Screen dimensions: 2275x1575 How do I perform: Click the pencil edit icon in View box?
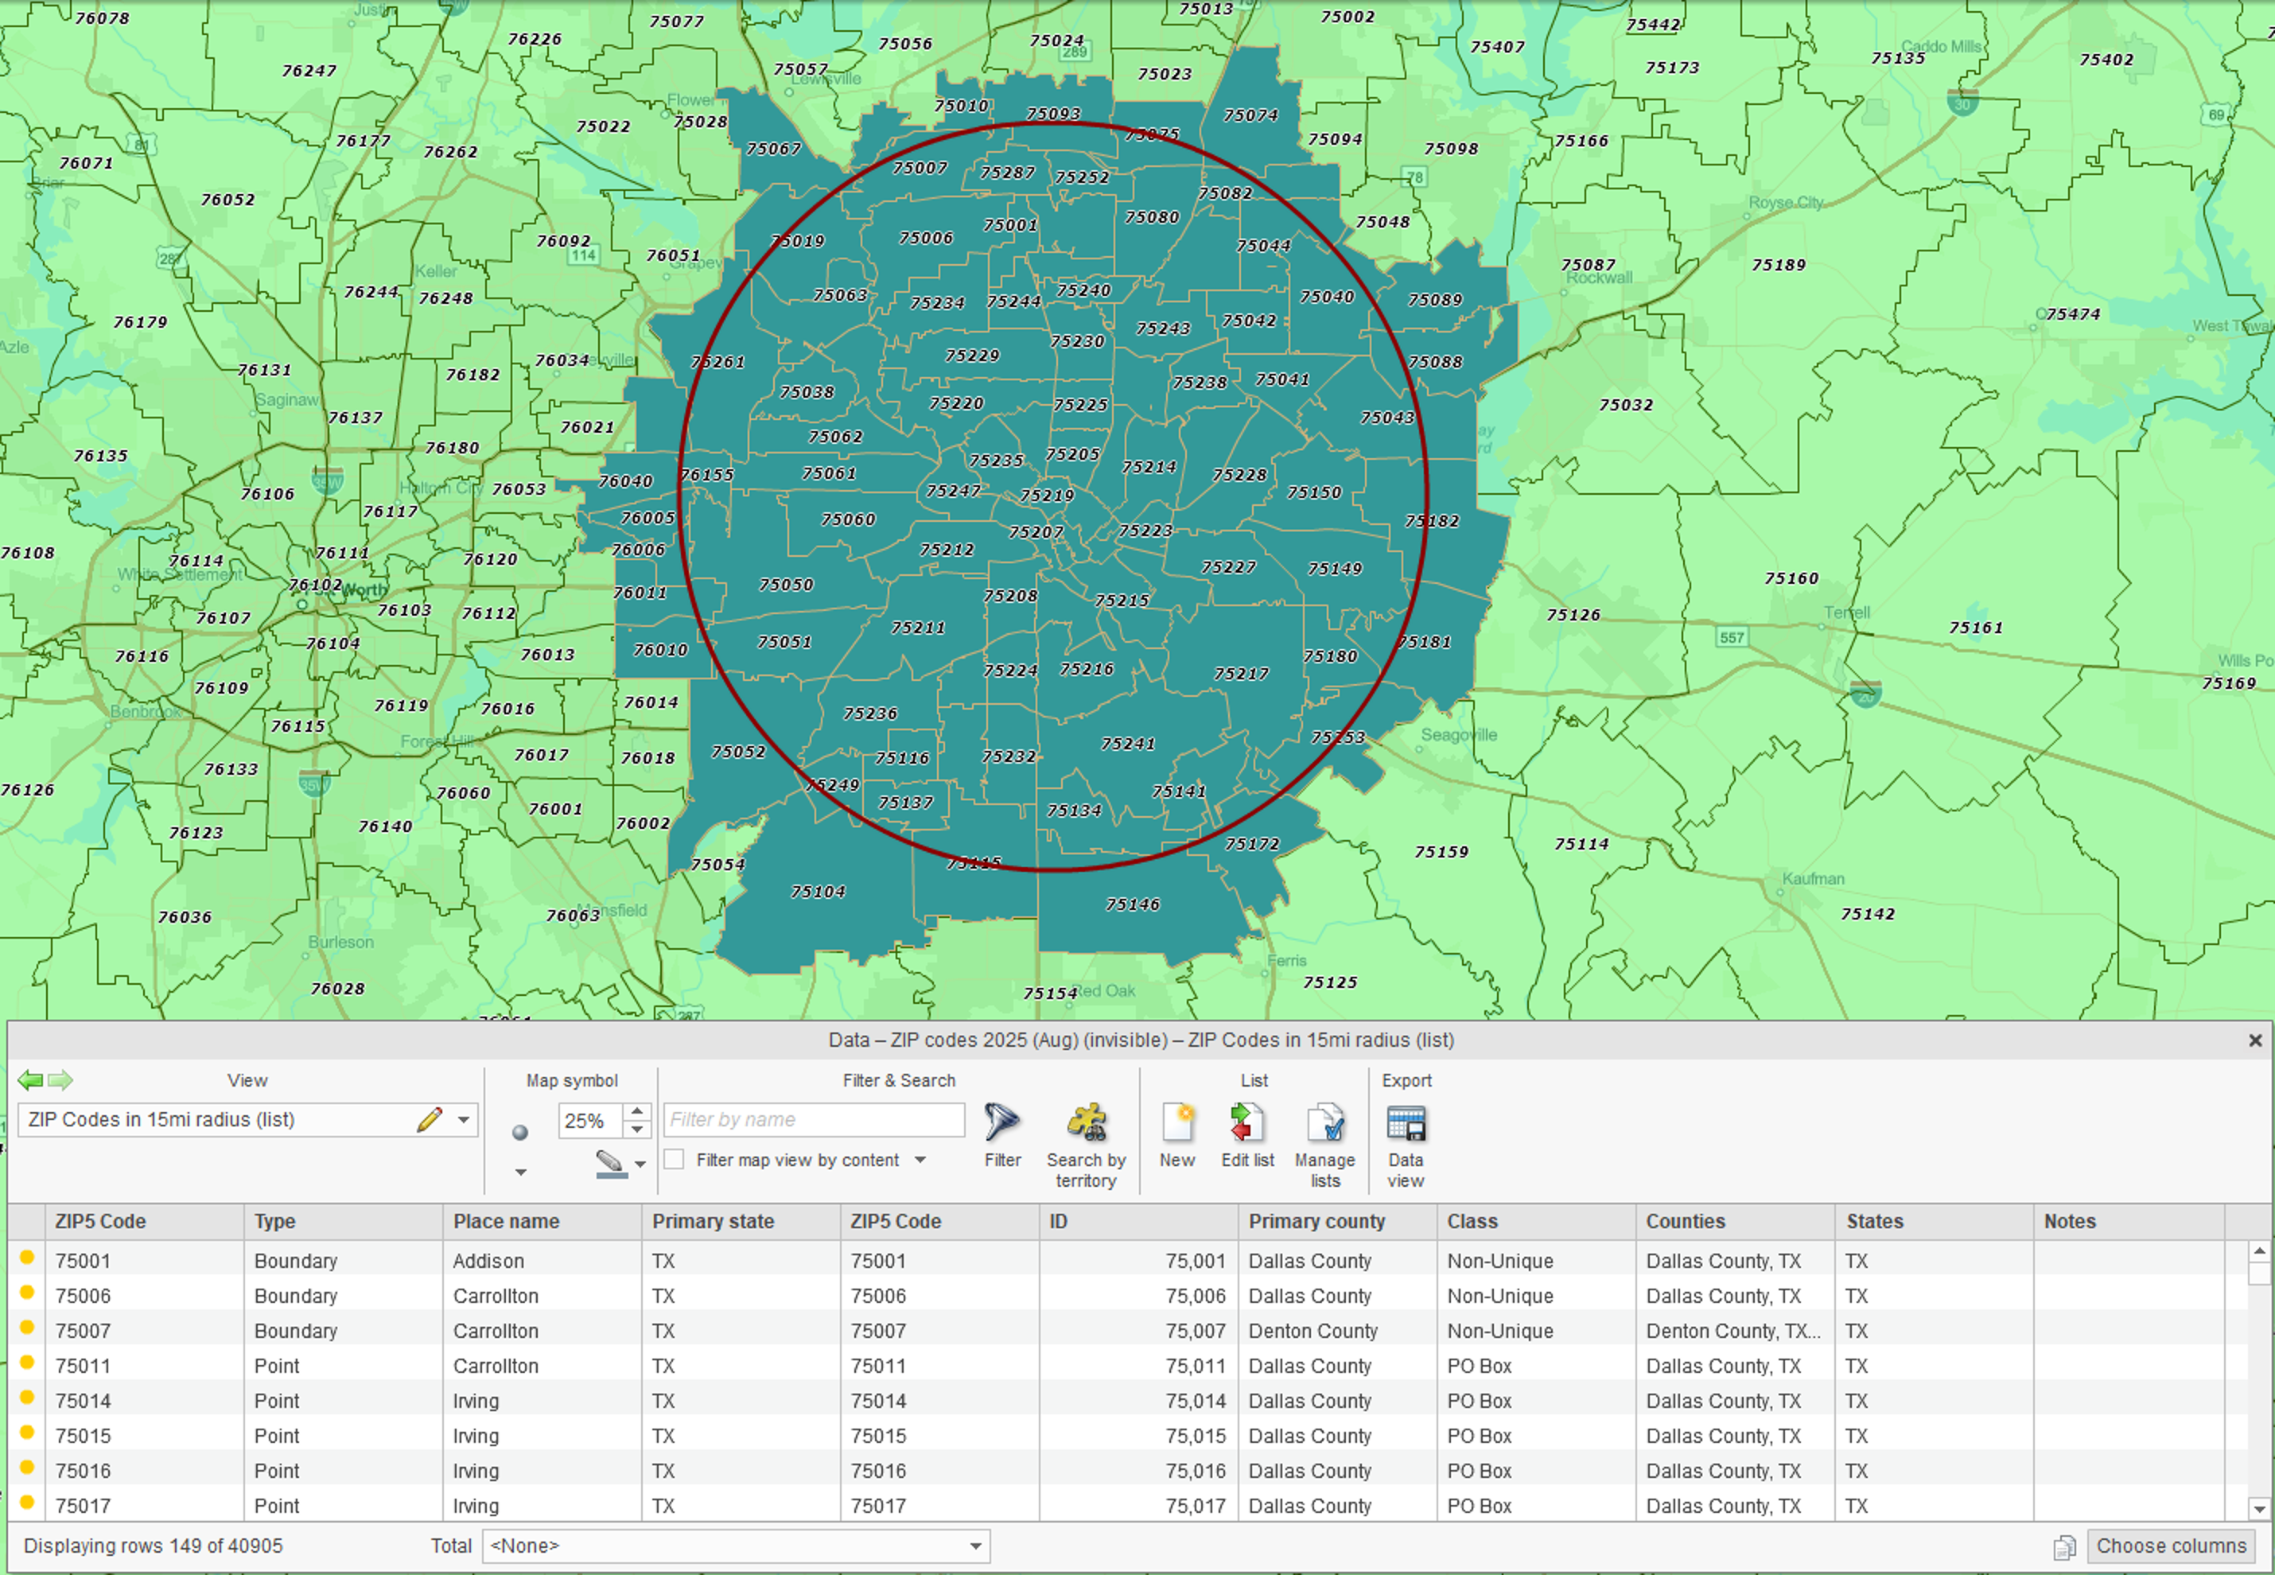point(430,1119)
